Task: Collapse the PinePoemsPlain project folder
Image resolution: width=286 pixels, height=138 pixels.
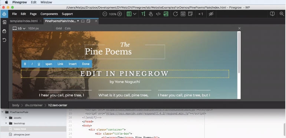Action: pyautogui.click(x=2, y=112)
